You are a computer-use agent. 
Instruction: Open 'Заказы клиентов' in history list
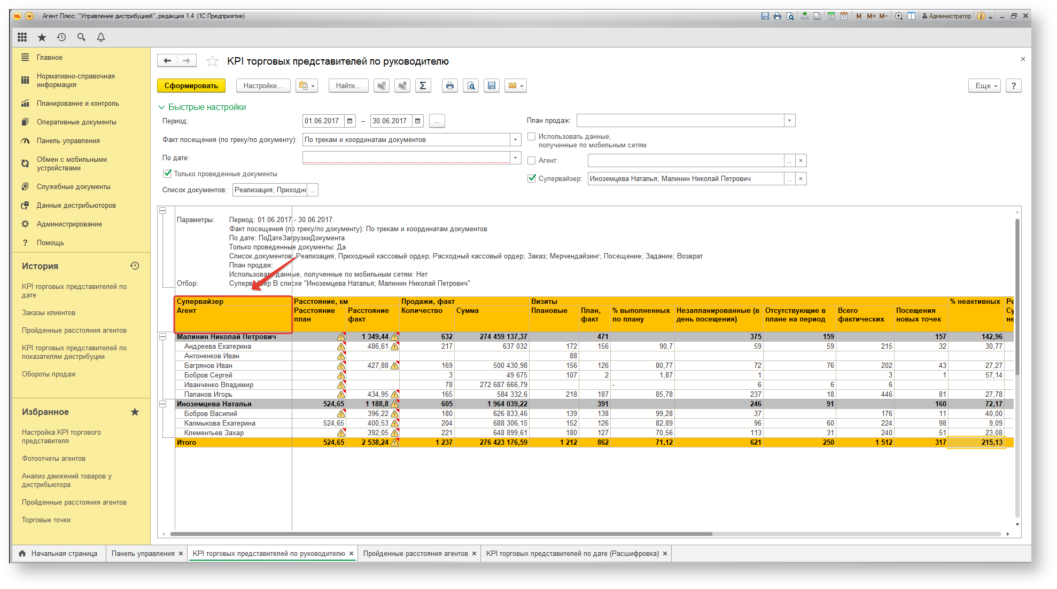[x=49, y=312]
